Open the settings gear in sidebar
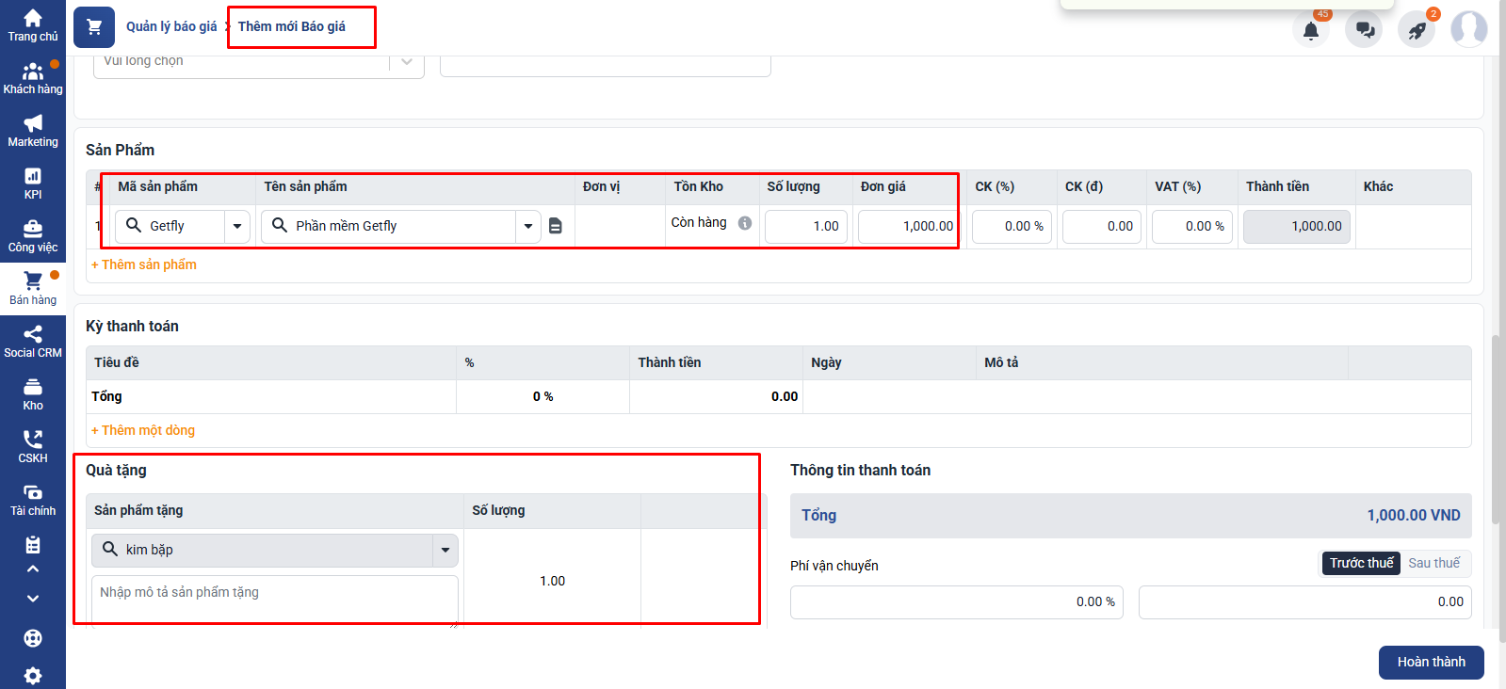 click(33, 675)
